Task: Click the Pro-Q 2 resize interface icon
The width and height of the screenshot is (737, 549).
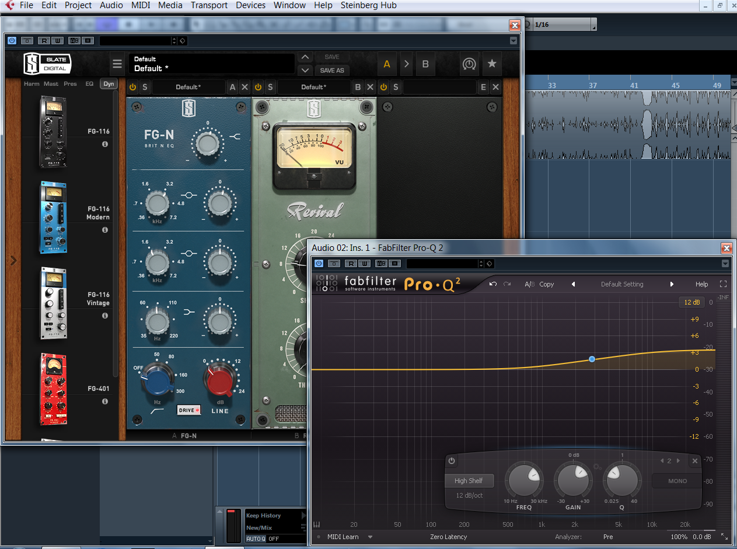Action: click(x=724, y=537)
